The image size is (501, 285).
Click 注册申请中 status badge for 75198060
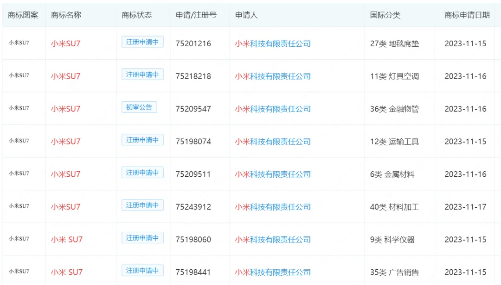(x=142, y=238)
